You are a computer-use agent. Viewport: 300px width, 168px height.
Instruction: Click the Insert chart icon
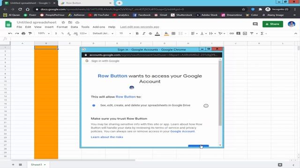pos(245,33)
